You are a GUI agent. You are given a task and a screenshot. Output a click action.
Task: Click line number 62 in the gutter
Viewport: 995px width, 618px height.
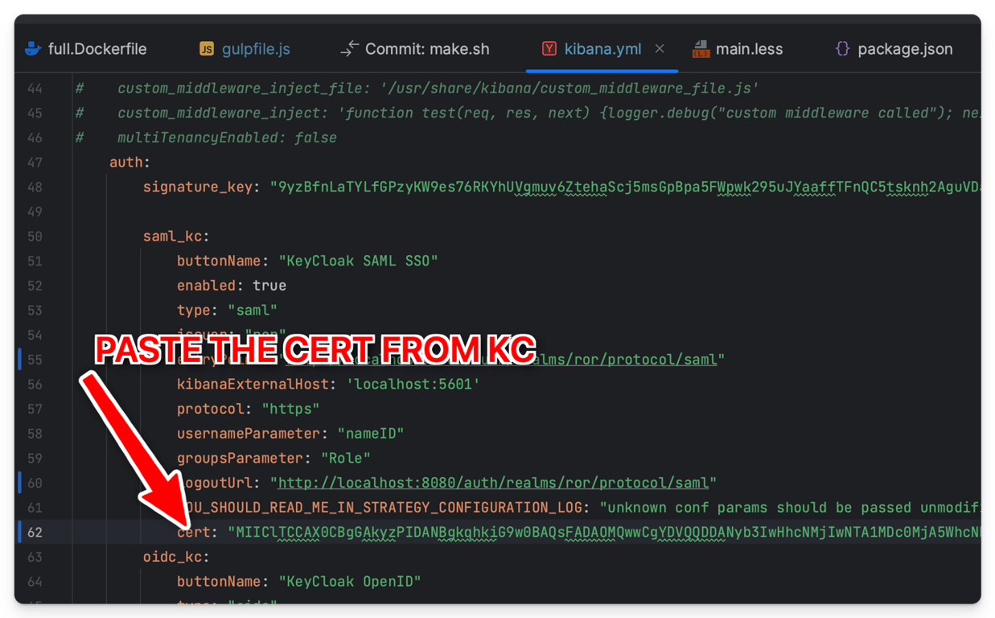[x=35, y=532]
